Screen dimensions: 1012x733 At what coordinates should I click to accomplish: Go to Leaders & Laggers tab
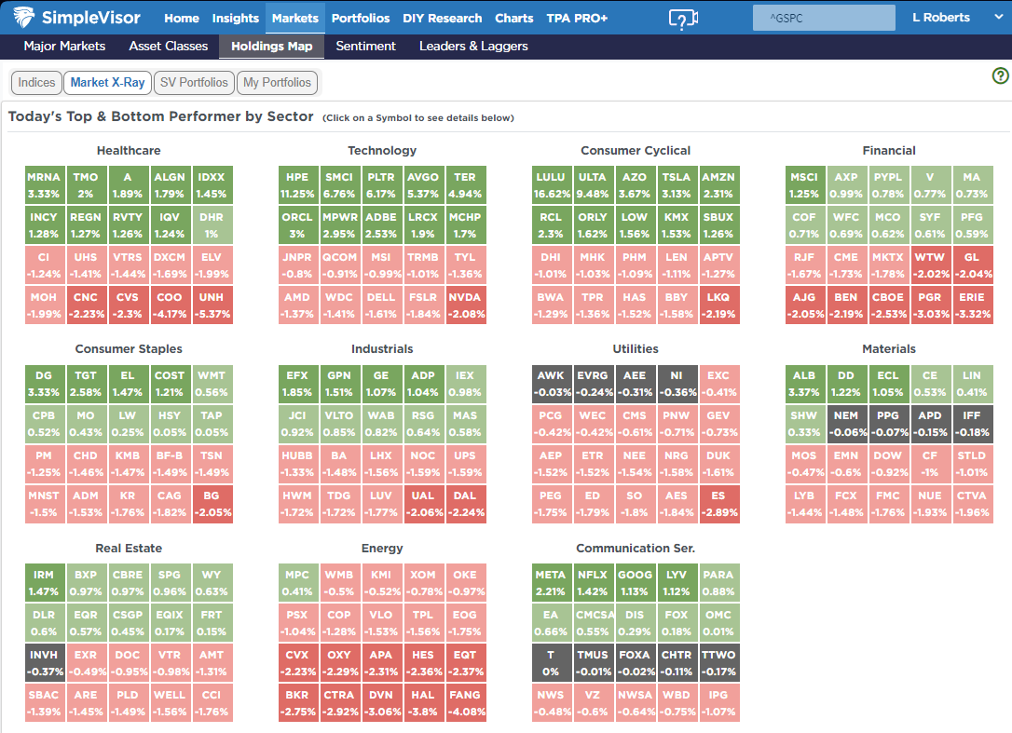tap(473, 46)
